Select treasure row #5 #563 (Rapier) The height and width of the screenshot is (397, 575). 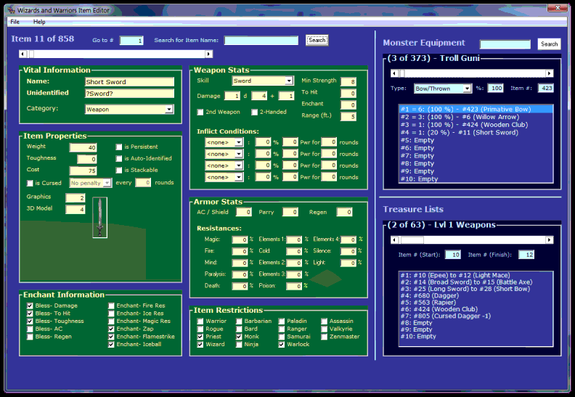[x=476, y=303]
